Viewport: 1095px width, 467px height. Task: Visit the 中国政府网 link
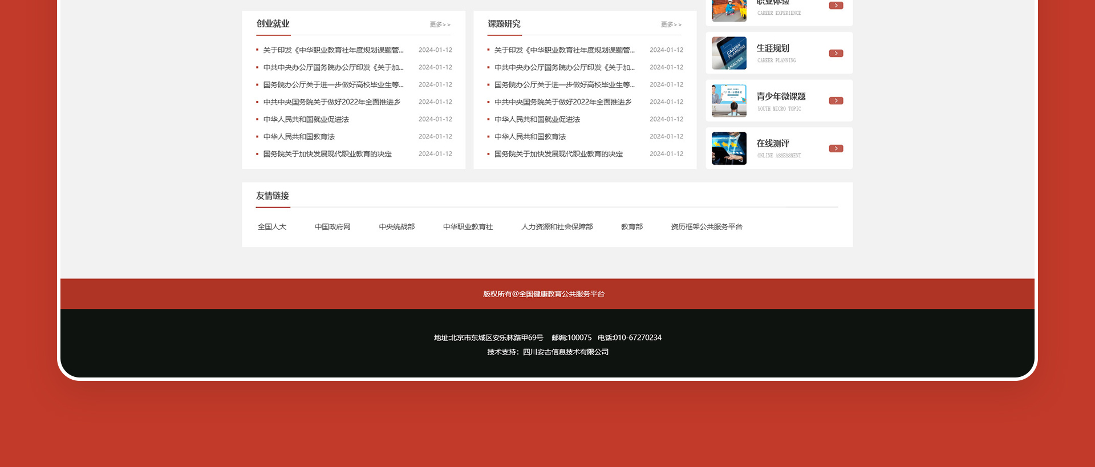[x=332, y=227]
